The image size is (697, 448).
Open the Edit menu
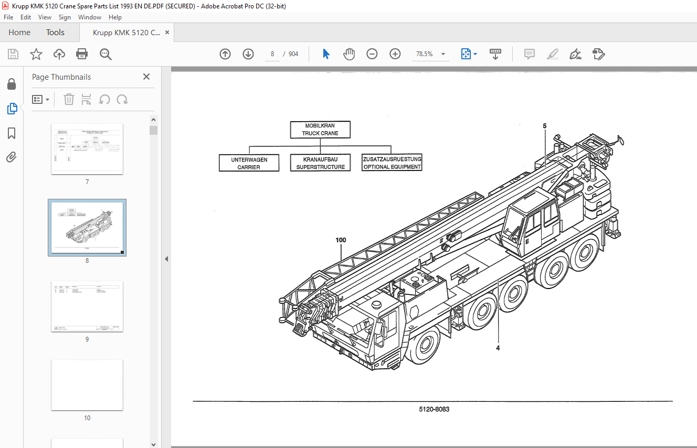click(x=26, y=17)
